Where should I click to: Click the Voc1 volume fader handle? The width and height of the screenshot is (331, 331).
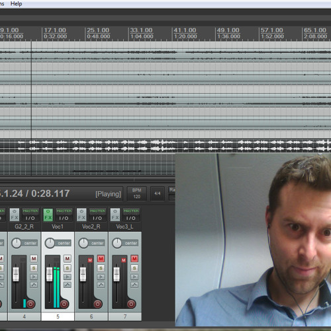click(x=50, y=274)
